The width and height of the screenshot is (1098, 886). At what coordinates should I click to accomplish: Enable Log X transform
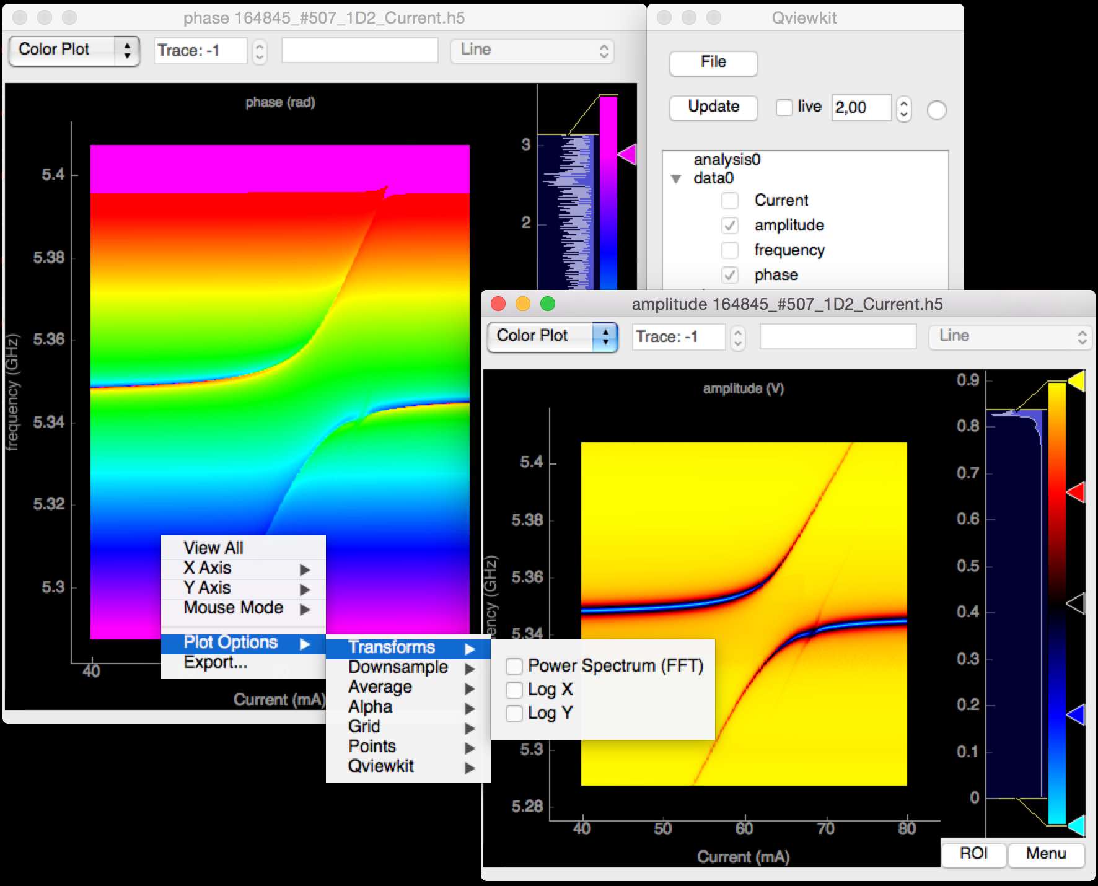[x=514, y=690]
